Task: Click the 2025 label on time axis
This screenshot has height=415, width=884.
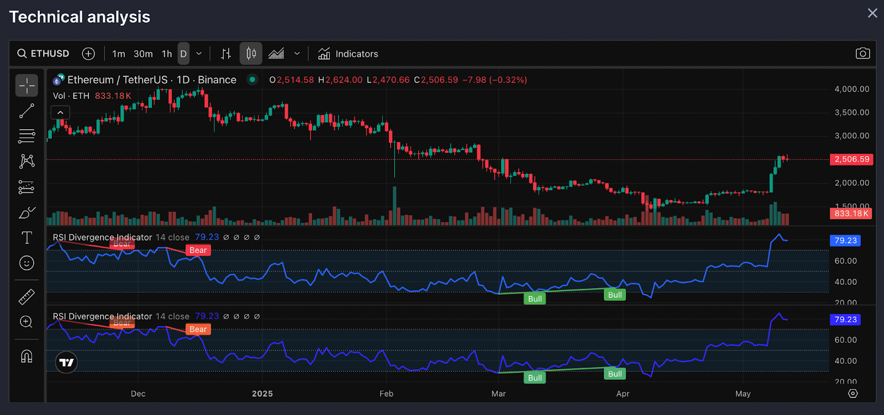Action: point(262,393)
